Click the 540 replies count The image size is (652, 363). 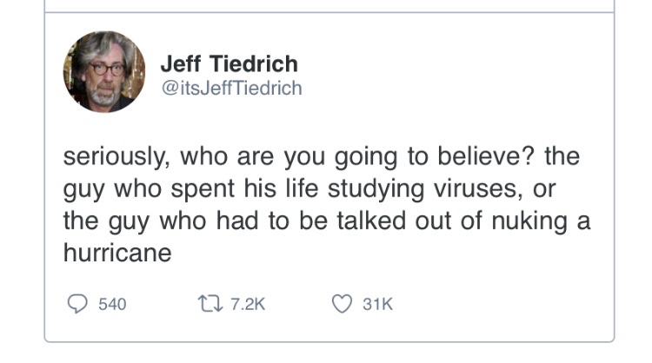(112, 305)
